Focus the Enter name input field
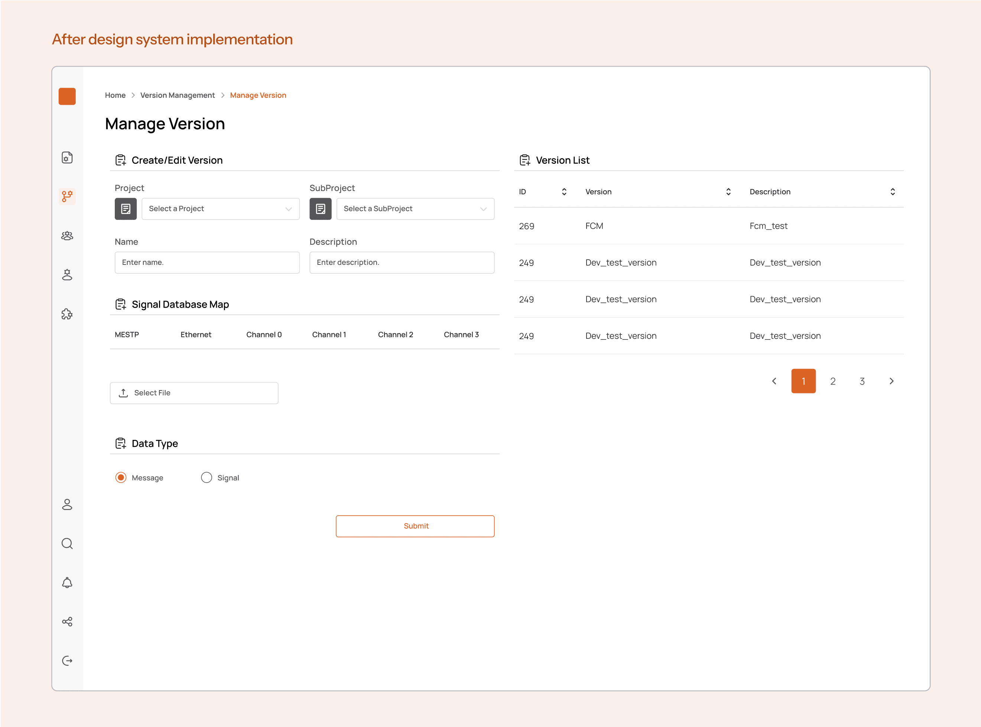Viewport: 981px width, 727px height. point(207,262)
